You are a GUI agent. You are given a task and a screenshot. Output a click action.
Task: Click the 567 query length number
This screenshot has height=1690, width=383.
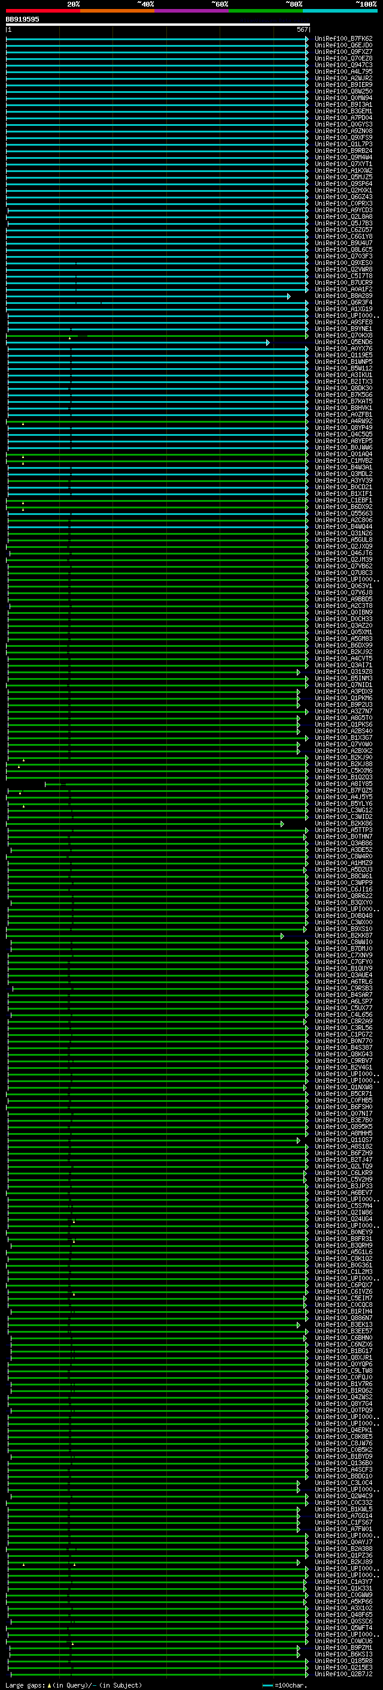(302, 30)
